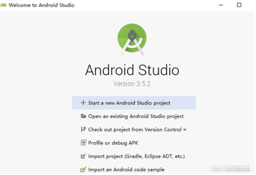Open "Check out project from Version Control"
The image size is (256, 175).
pos(135,129)
